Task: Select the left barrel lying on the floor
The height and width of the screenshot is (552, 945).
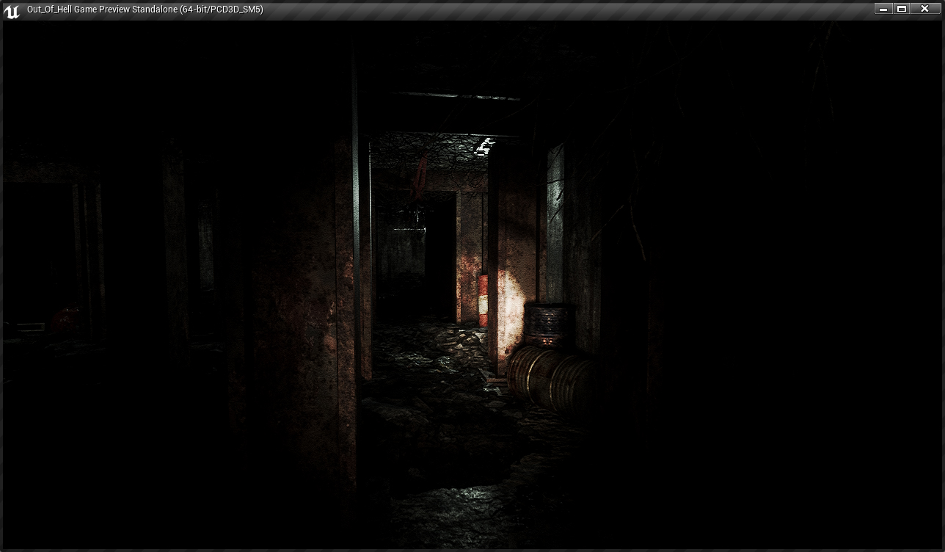Action: click(530, 371)
